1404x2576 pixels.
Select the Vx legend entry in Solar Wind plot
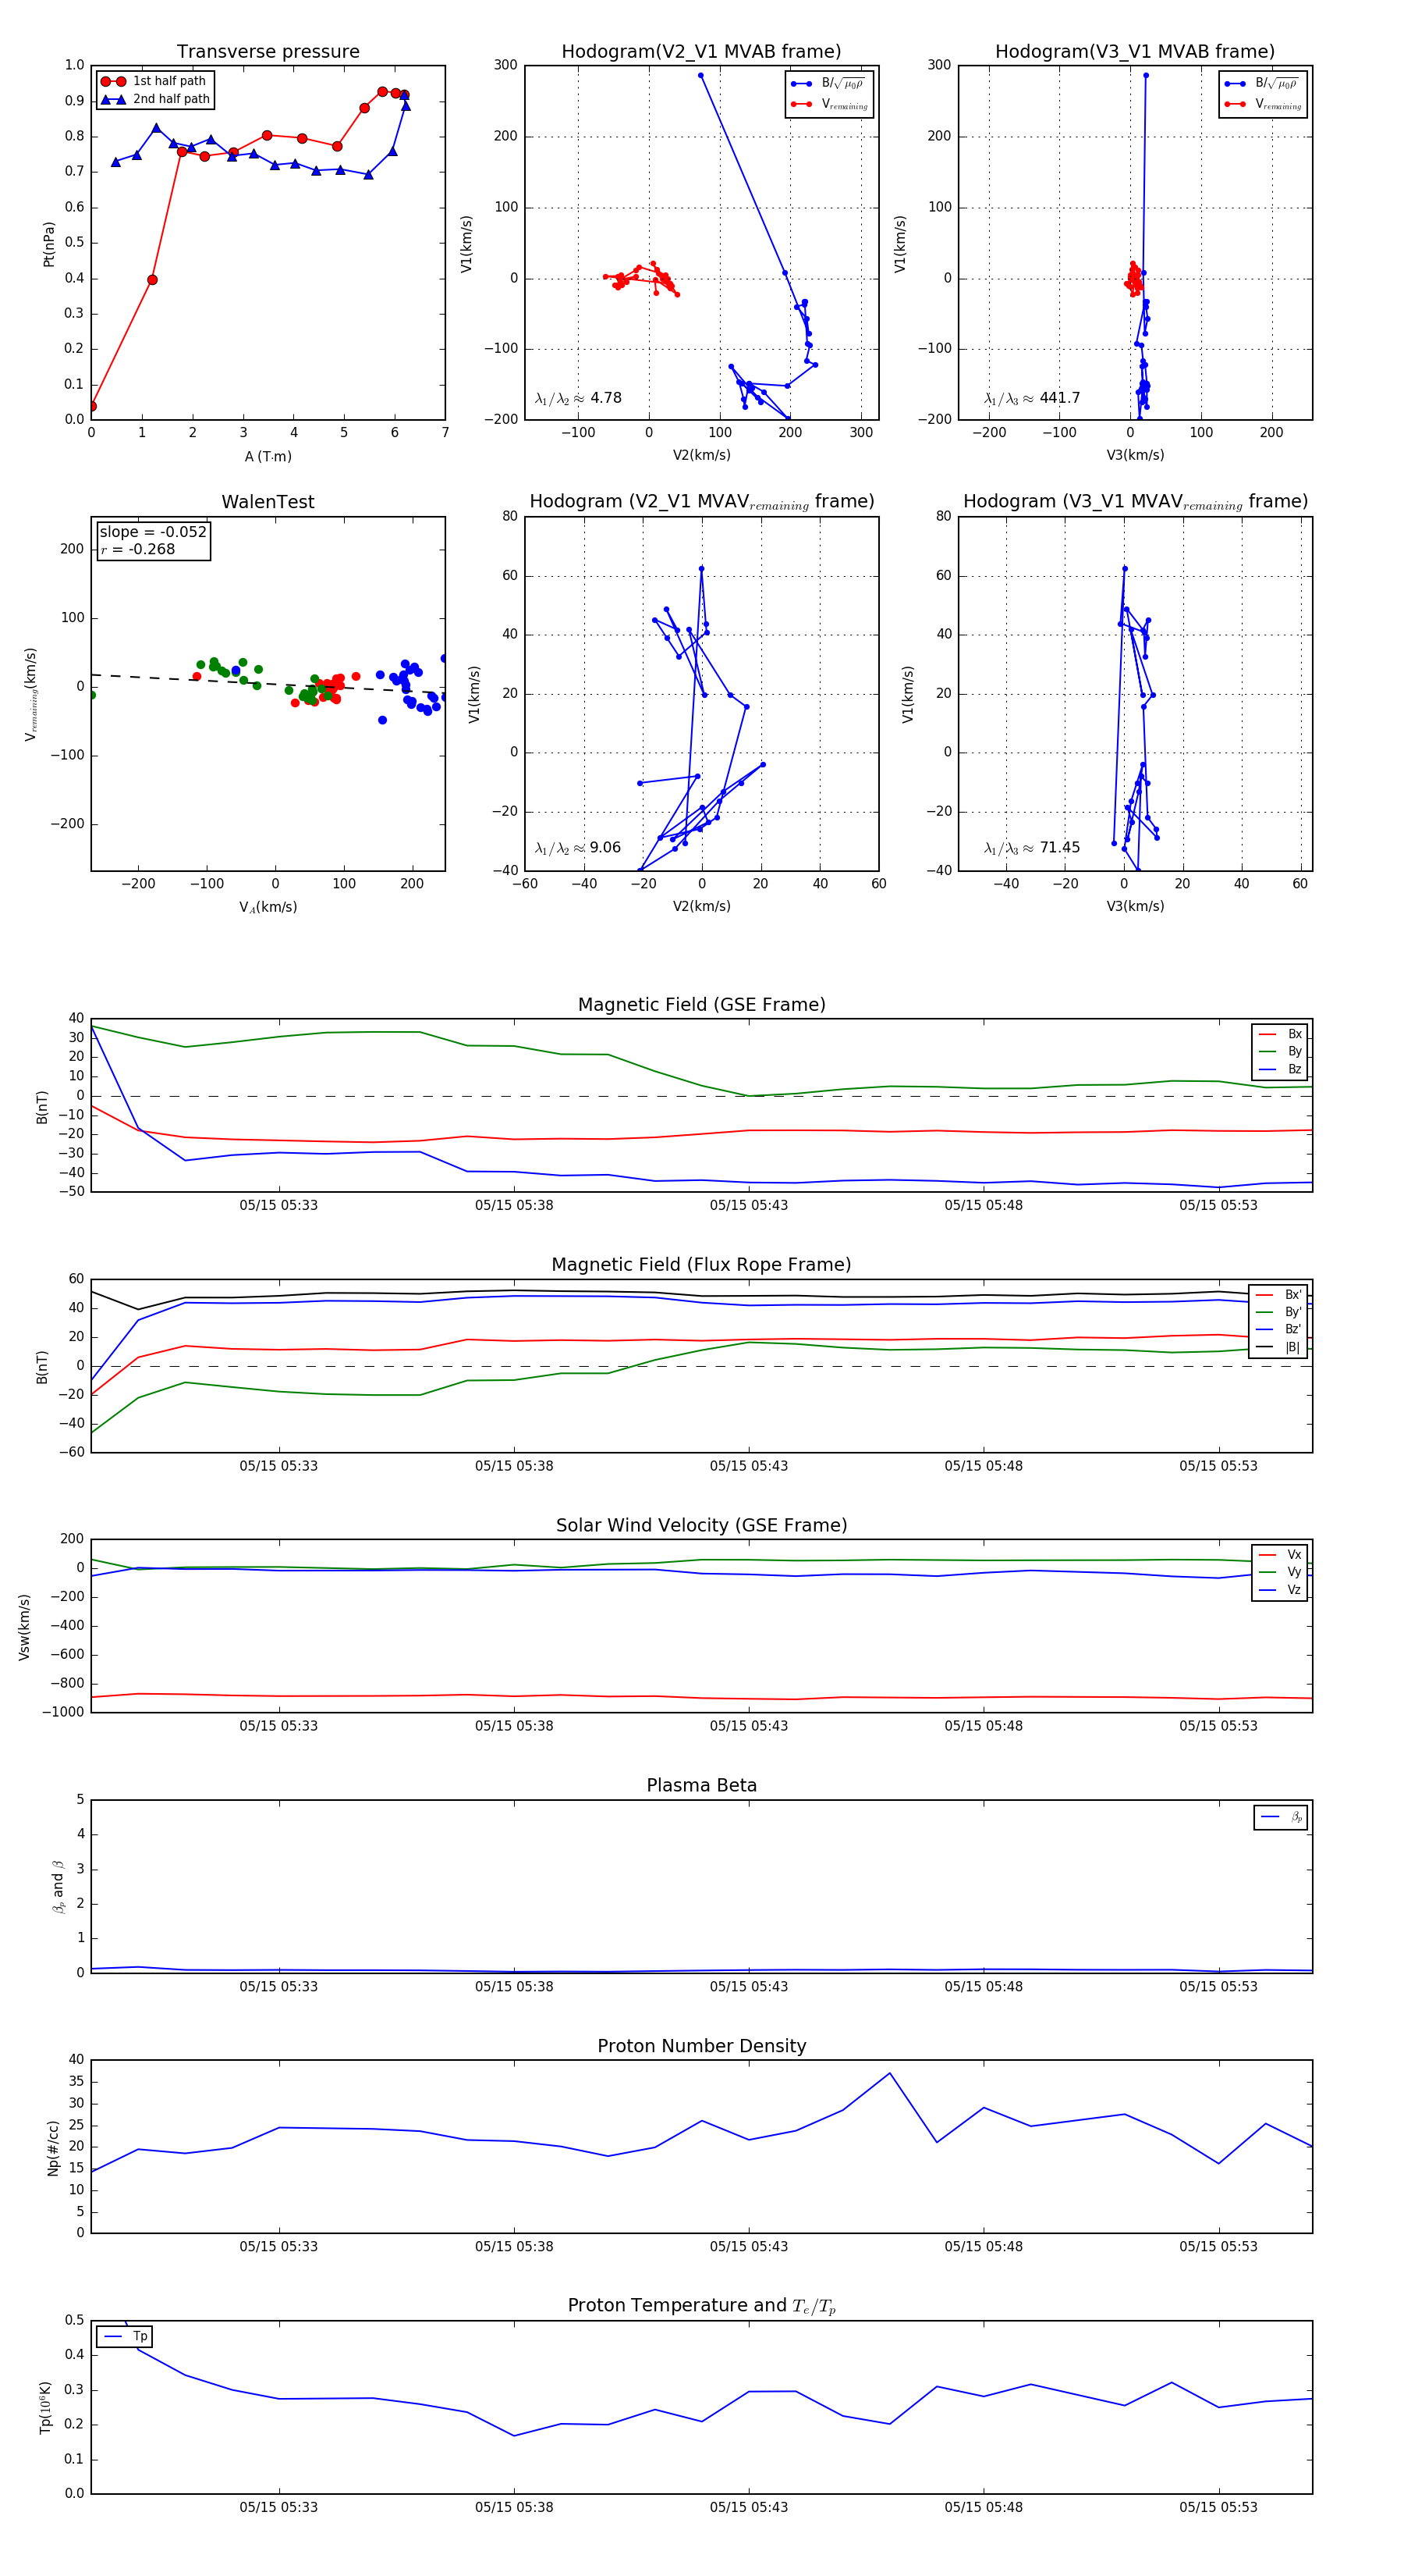(x=1280, y=1555)
